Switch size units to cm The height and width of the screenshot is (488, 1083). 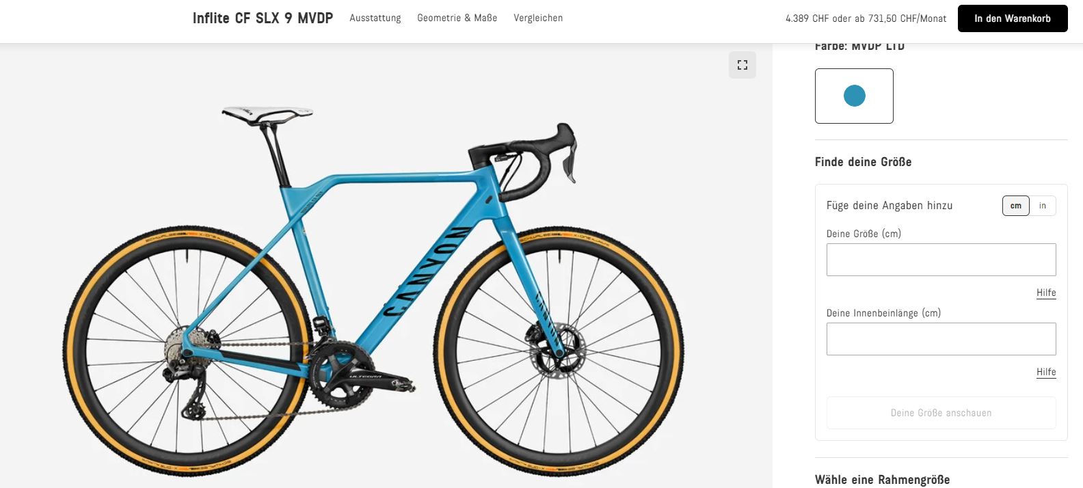pos(1016,206)
